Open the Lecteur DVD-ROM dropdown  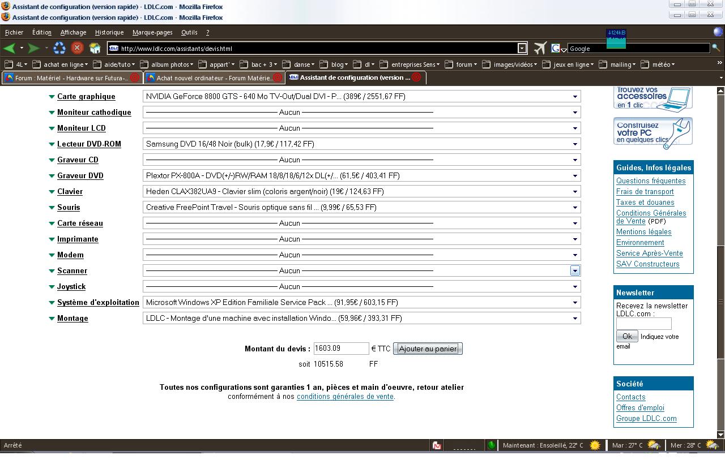[x=361, y=144]
